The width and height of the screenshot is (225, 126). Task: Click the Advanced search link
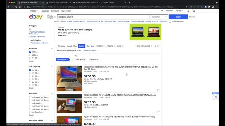192,17
